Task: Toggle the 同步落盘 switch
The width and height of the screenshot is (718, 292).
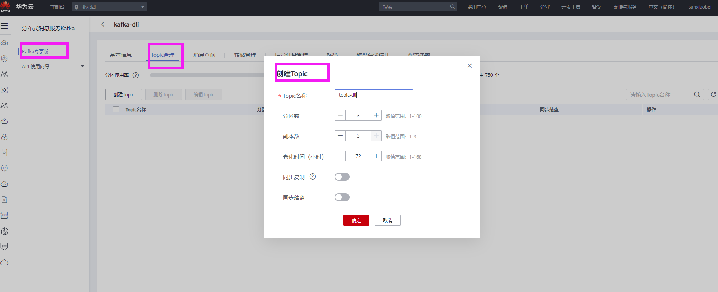Action: [x=342, y=197]
